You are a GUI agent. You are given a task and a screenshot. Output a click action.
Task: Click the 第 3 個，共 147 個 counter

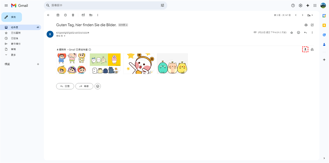(282, 15)
